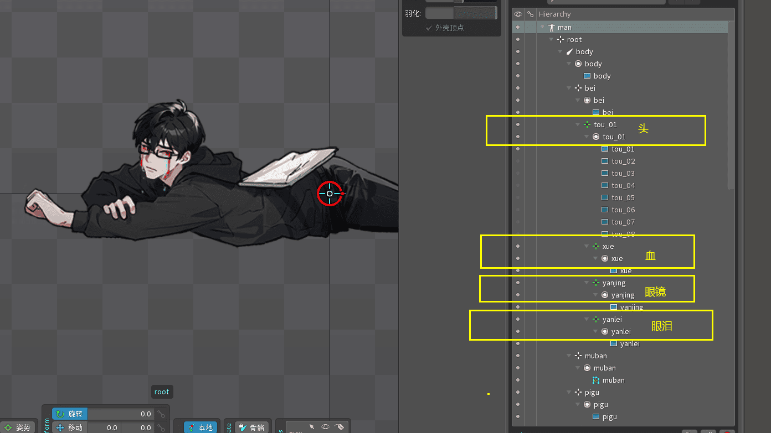
Task: Toggle visibility dot for root bone
Action: [518, 39]
